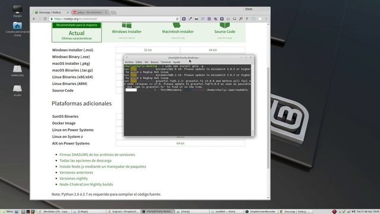Viewport: 380px width, 214px height.
Task: Launch the terminal from the taskbar launcher
Action: (x=28, y=212)
